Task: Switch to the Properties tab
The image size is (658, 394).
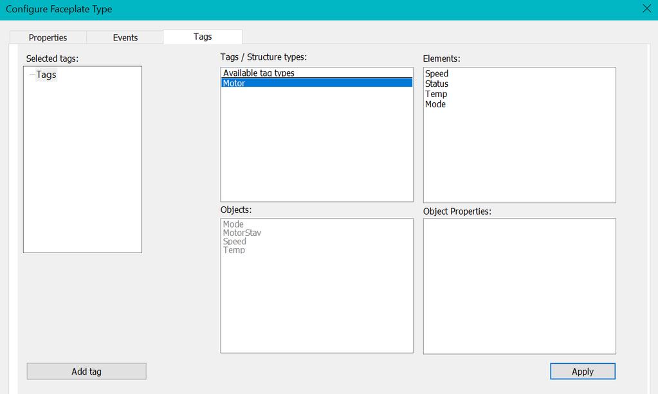Action: point(48,37)
